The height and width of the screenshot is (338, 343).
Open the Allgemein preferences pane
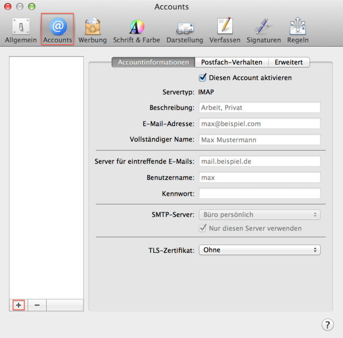[21, 30]
